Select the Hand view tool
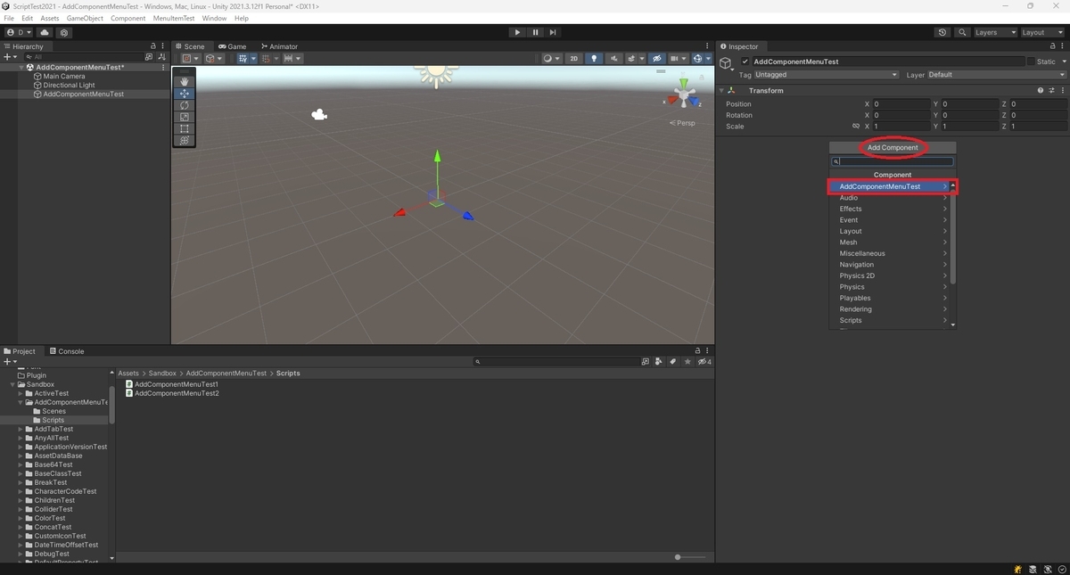The height and width of the screenshot is (575, 1070). tap(185, 81)
